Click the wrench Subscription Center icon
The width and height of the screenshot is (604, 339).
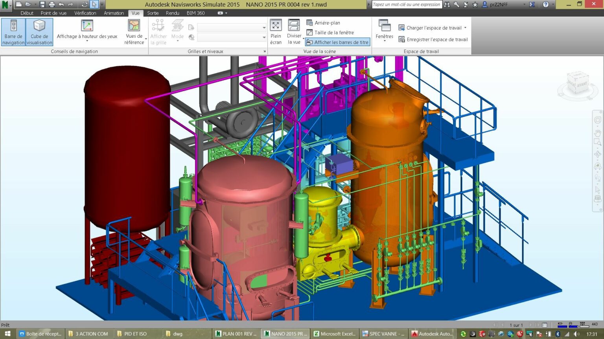[456, 4]
